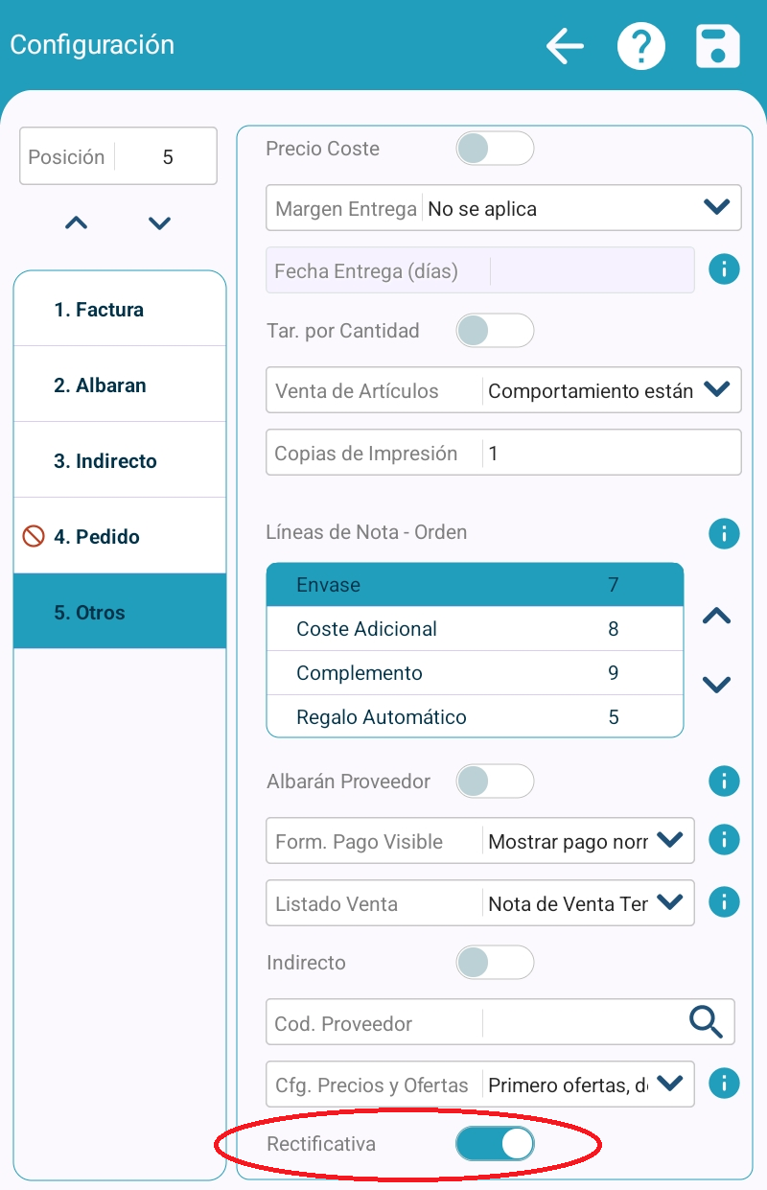
Task: Show info for Cfg. Precios y Ofertas
Action: (724, 1084)
